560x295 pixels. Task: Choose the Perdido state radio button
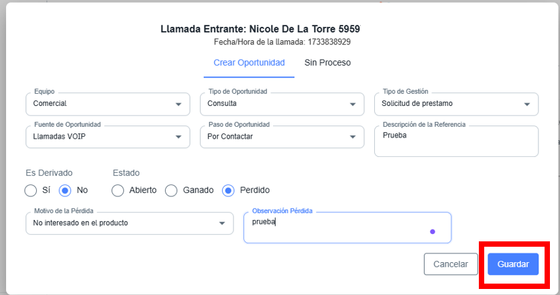click(228, 190)
